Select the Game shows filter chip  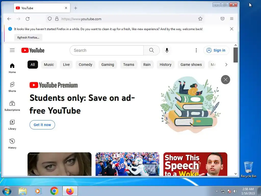point(191,65)
